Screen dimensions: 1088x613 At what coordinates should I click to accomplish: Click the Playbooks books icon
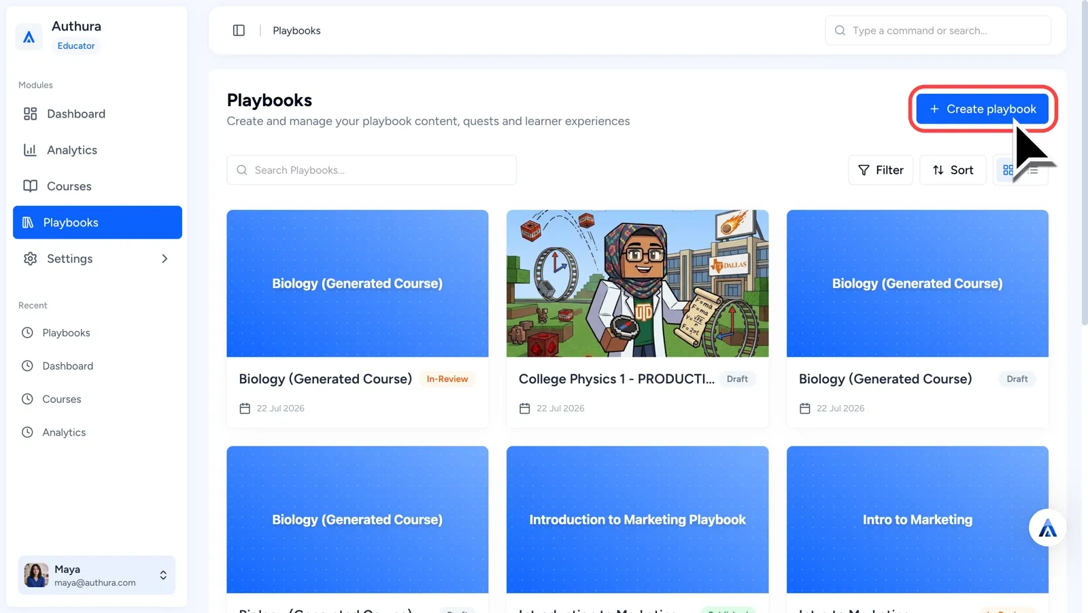pos(28,222)
